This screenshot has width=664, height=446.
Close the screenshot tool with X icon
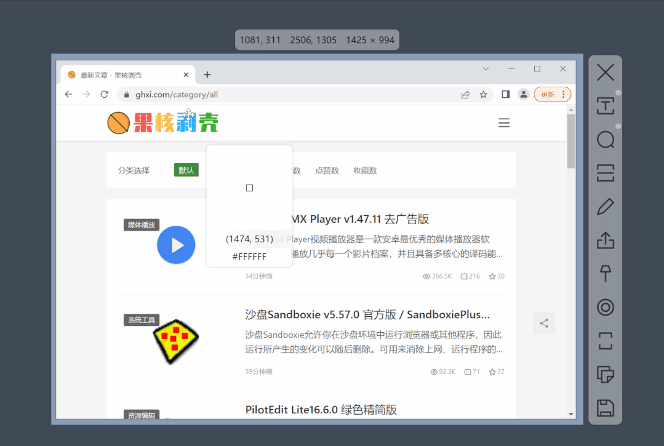[x=605, y=73]
